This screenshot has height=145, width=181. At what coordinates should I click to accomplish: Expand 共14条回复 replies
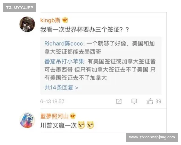tap(61, 88)
